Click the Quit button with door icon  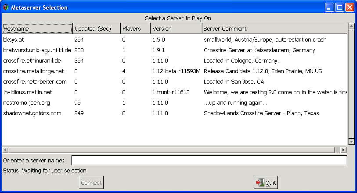tap(266, 182)
